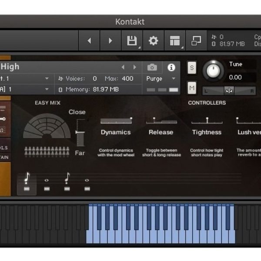Click the Max voices value 400
This screenshot has width=261, height=261.
(x=127, y=79)
